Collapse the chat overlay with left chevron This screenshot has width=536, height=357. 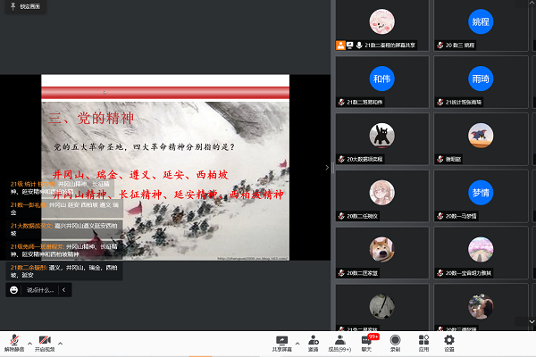[63, 290]
